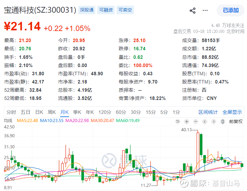Click the stock title 宝通科技(SZ:300031)
The image size is (247, 191).
click(40, 10)
